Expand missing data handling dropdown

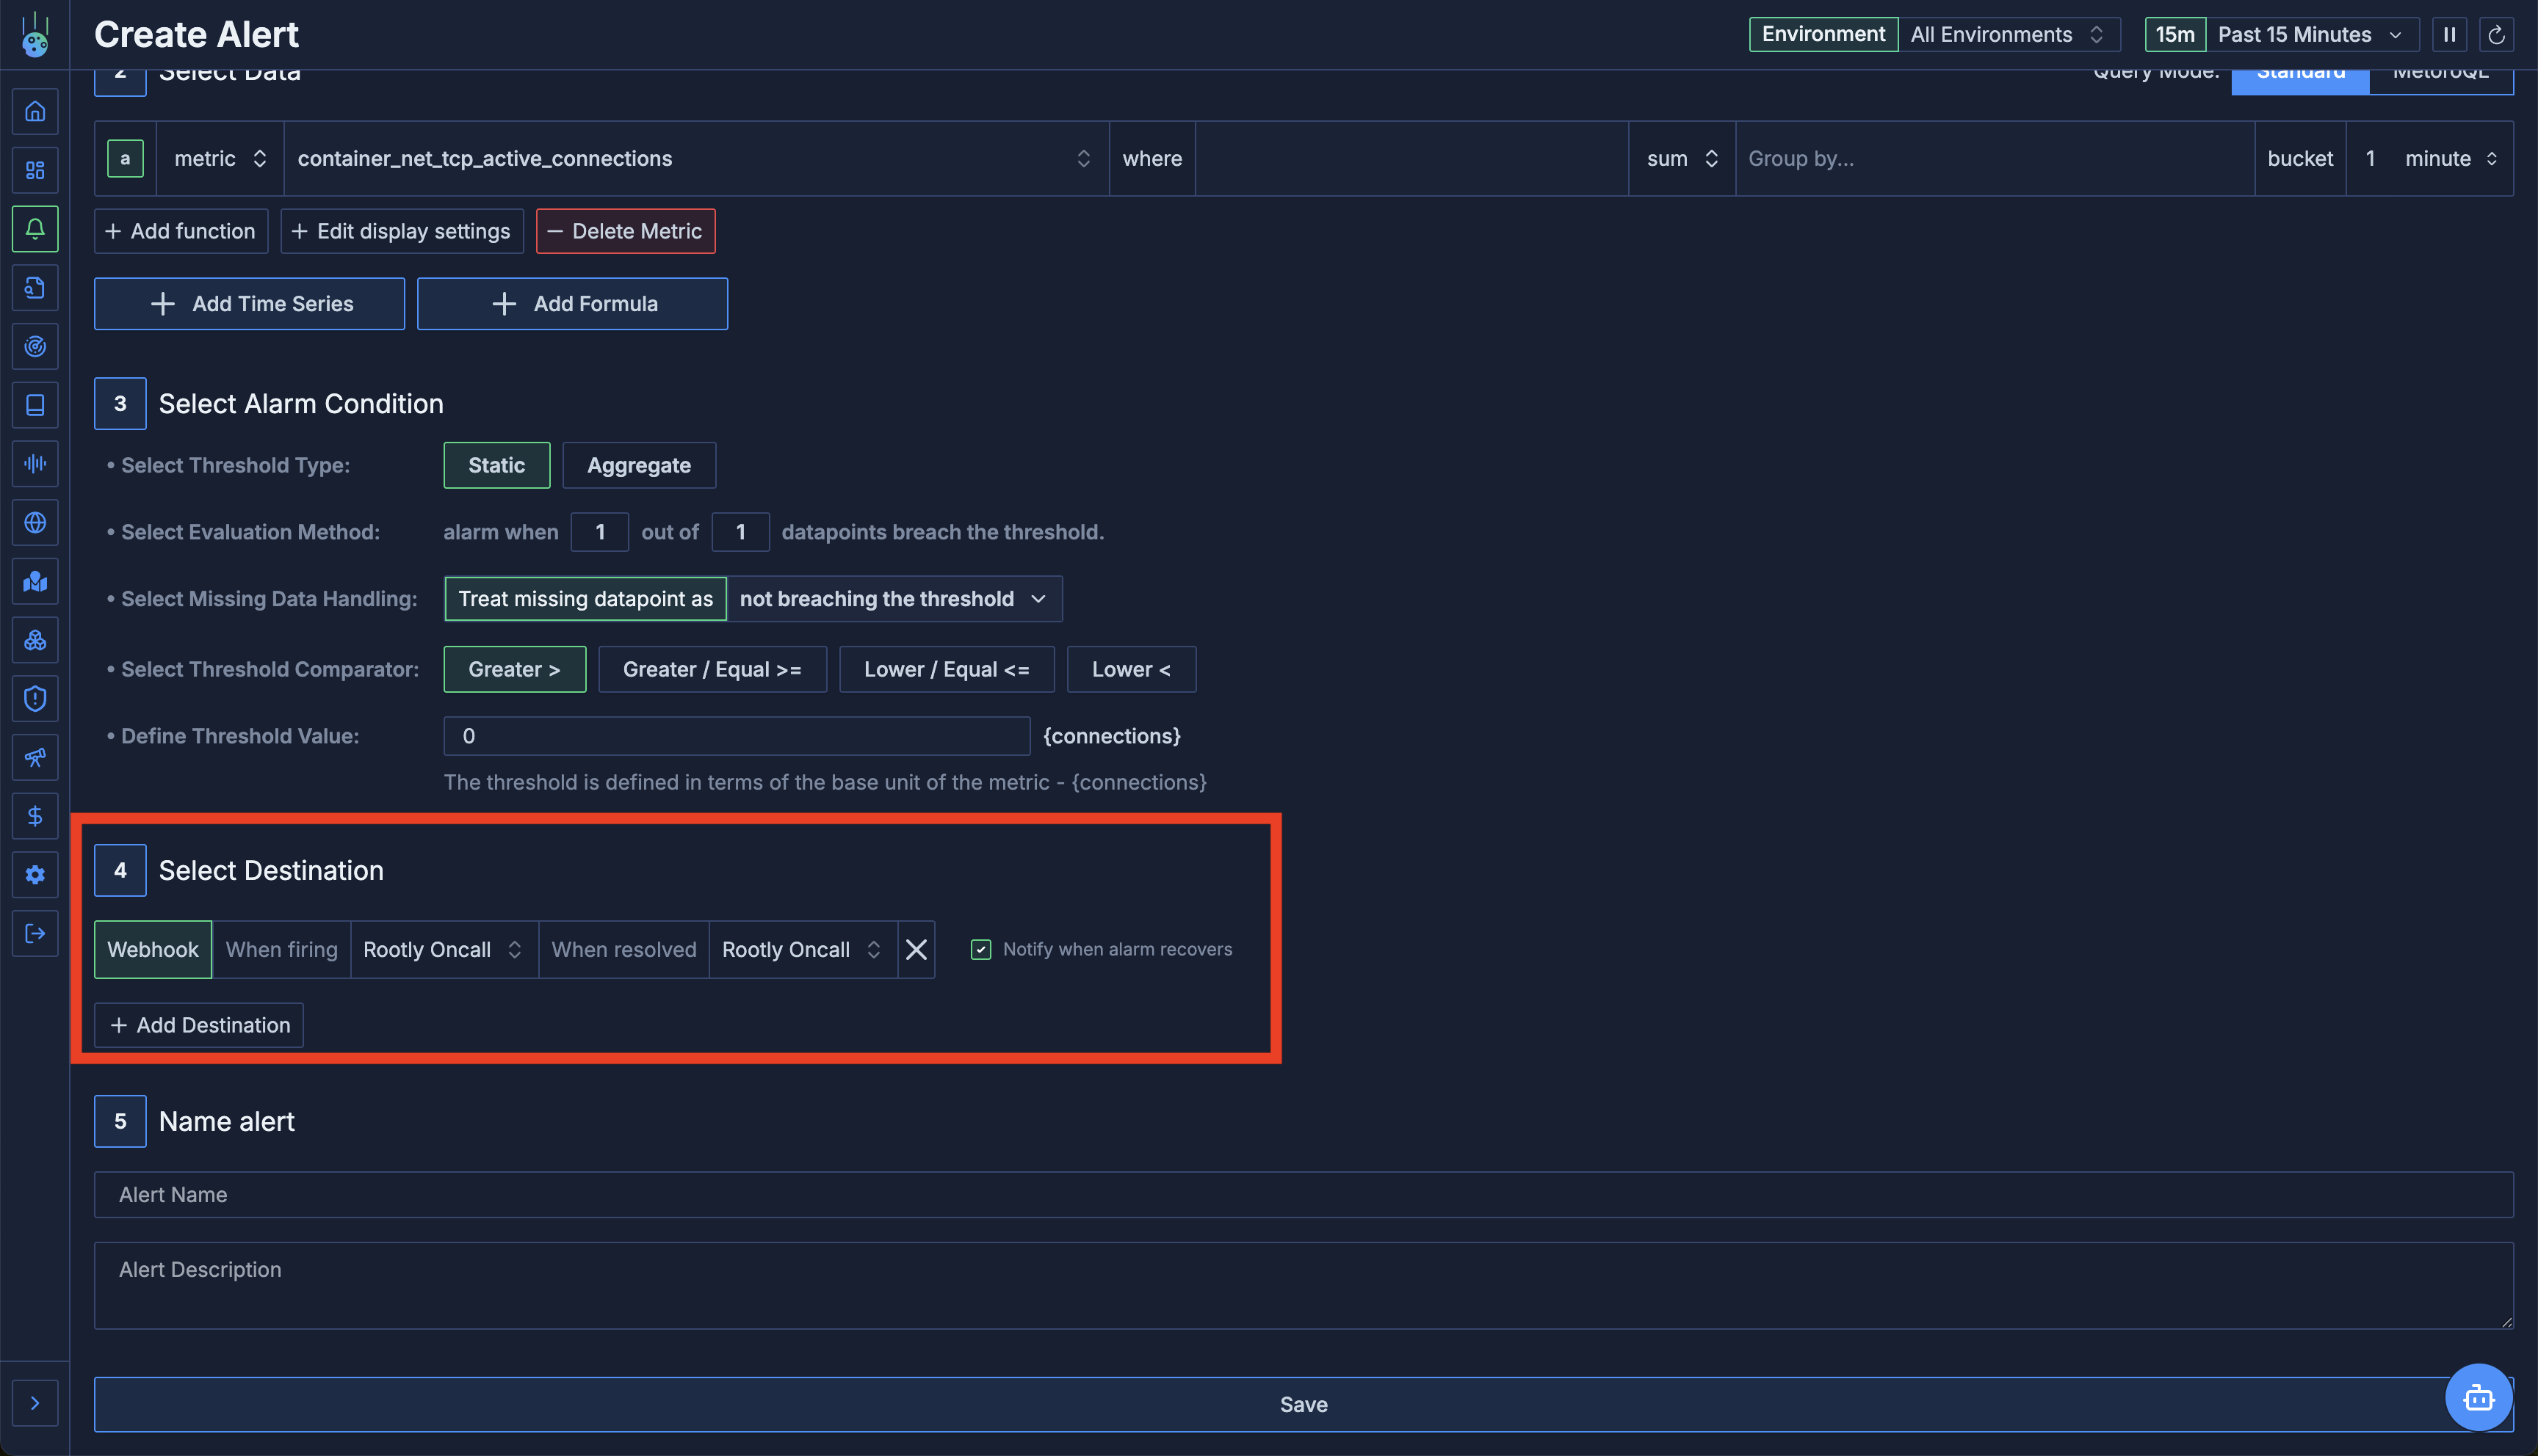tap(893, 599)
